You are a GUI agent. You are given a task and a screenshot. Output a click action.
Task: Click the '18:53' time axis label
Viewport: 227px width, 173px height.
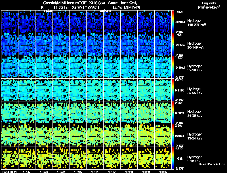tap(44, 172)
